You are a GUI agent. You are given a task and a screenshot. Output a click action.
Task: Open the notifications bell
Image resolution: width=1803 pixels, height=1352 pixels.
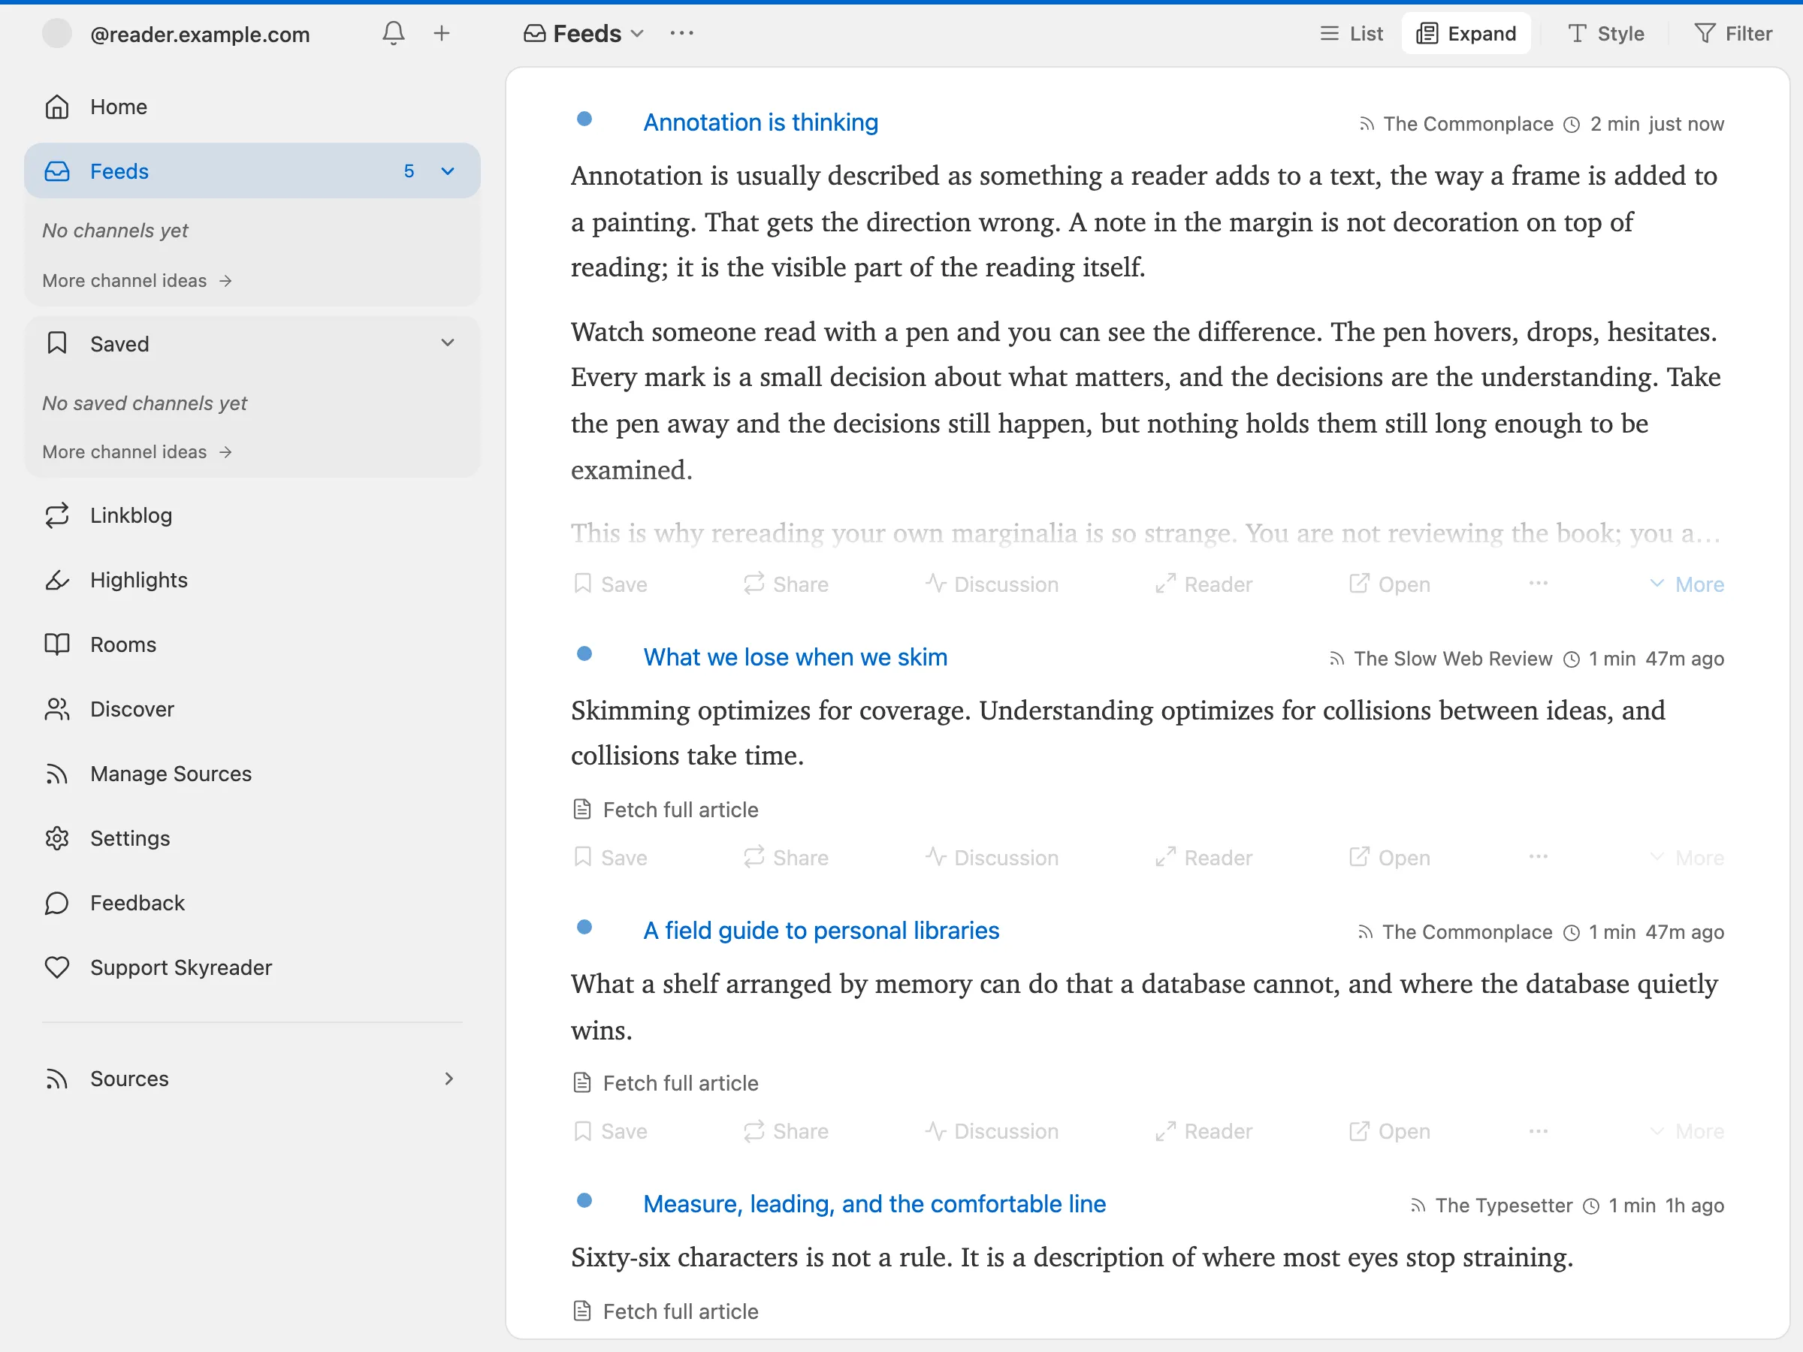click(x=393, y=33)
